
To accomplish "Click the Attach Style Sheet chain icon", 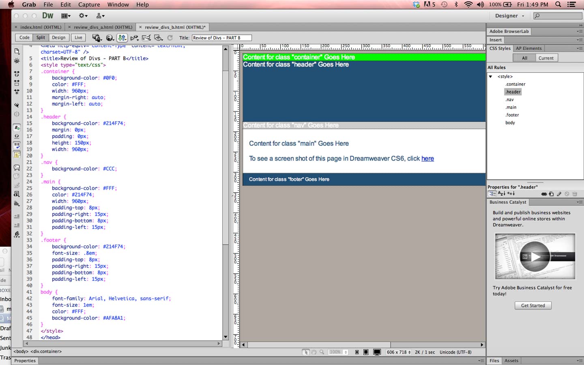I will point(544,194).
